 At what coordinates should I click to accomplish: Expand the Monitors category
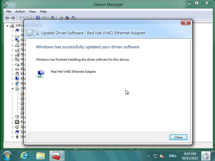[x=12, y=79]
